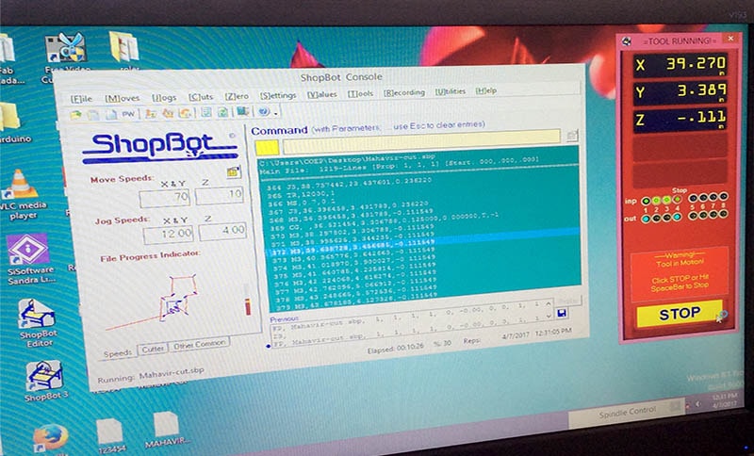Open the dropdown arrow beside the help icon
The width and height of the screenshot is (754, 456).
[x=275, y=113]
